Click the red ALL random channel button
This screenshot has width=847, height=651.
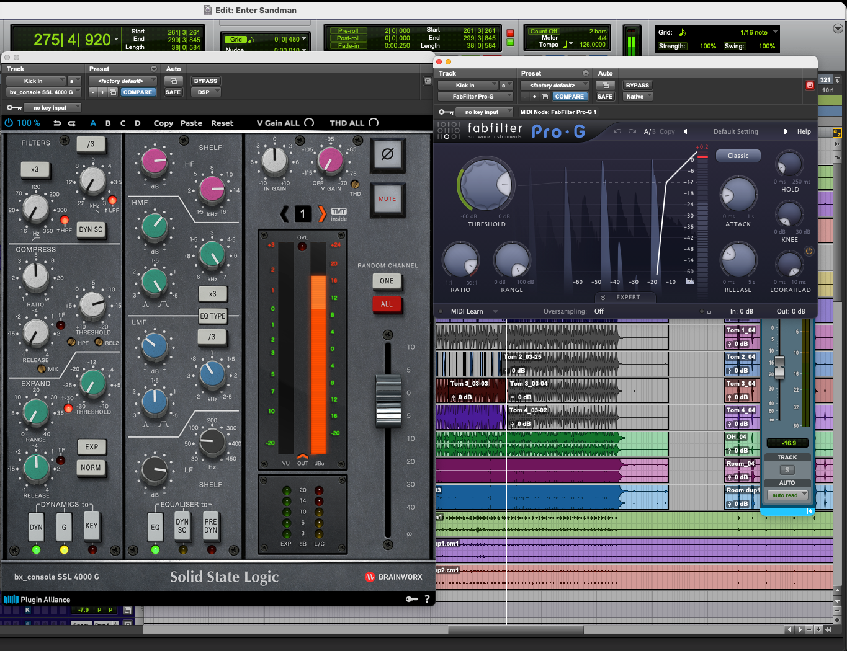coord(387,304)
